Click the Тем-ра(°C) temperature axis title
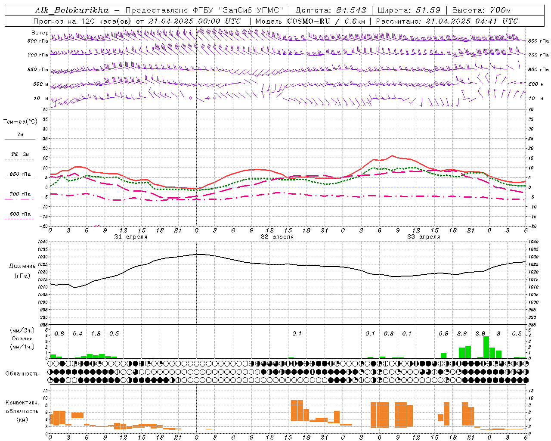Viewport: 551px width, 441px height. (x=20, y=122)
